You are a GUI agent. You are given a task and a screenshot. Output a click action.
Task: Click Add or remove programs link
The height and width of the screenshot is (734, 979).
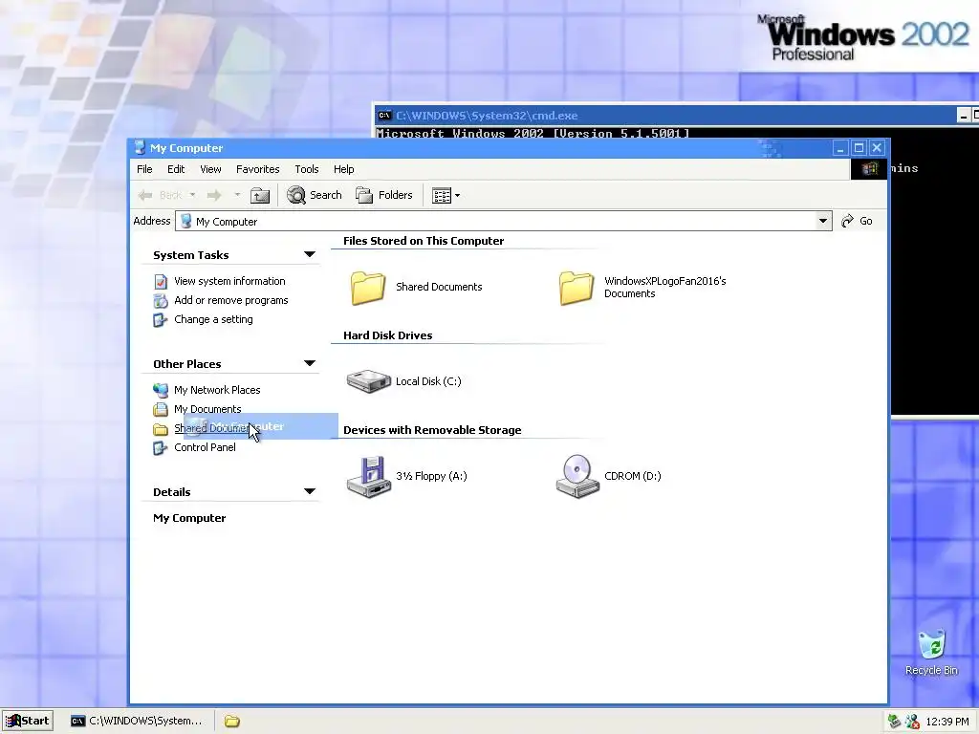[231, 300]
